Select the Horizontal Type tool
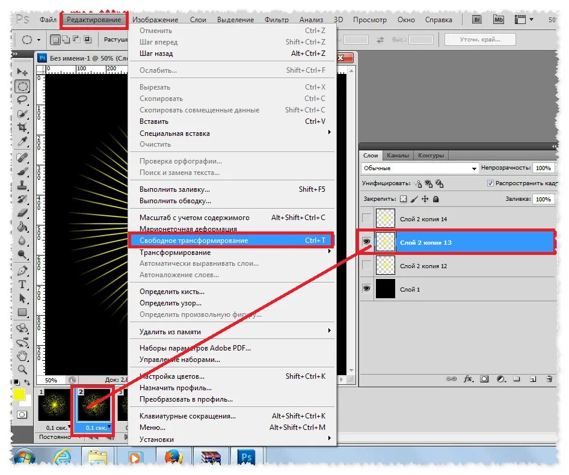The width and height of the screenshot is (569, 475). pyautogui.click(x=22, y=284)
